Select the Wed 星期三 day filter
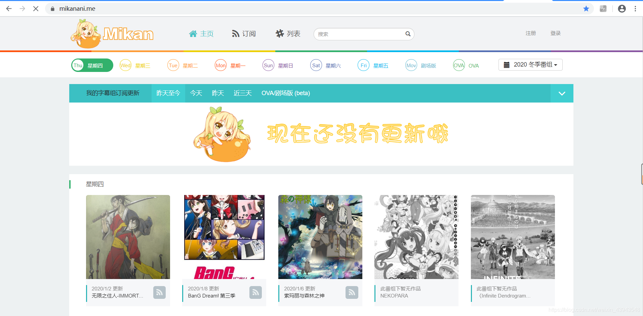The width and height of the screenshot is (643, 316). [135, 65]
